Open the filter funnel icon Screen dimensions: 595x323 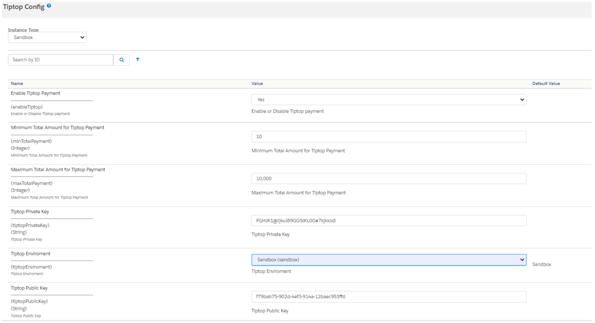[x=138, y=59]
